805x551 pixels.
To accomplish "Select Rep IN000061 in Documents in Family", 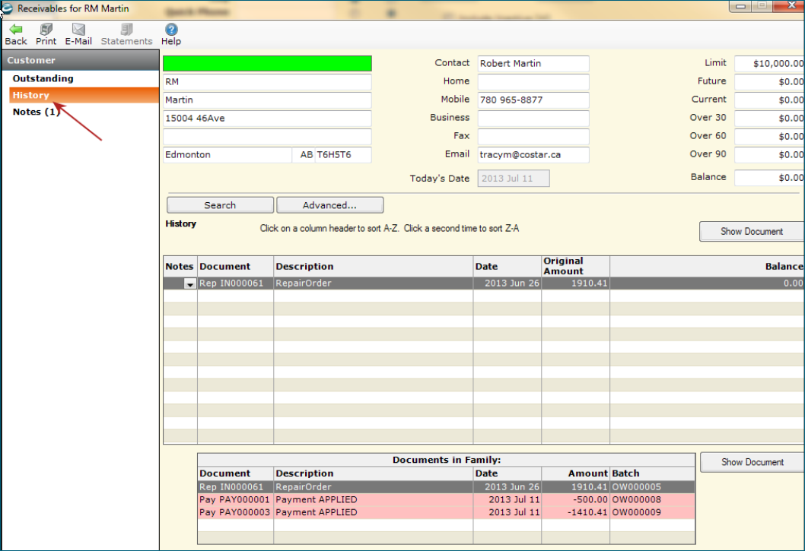I will click(x=446, y=487).
